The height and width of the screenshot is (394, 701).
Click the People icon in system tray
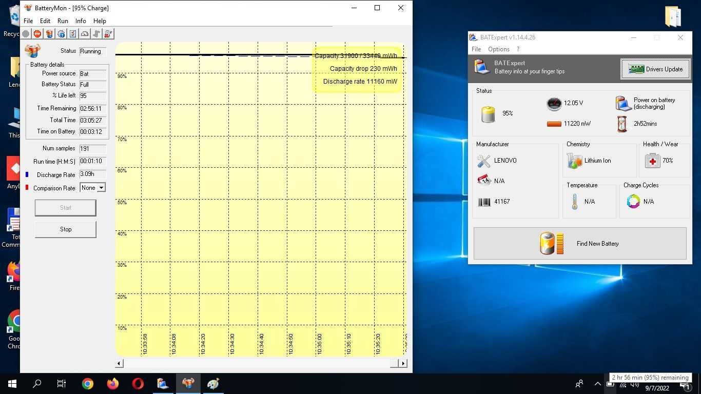[579, 384]
